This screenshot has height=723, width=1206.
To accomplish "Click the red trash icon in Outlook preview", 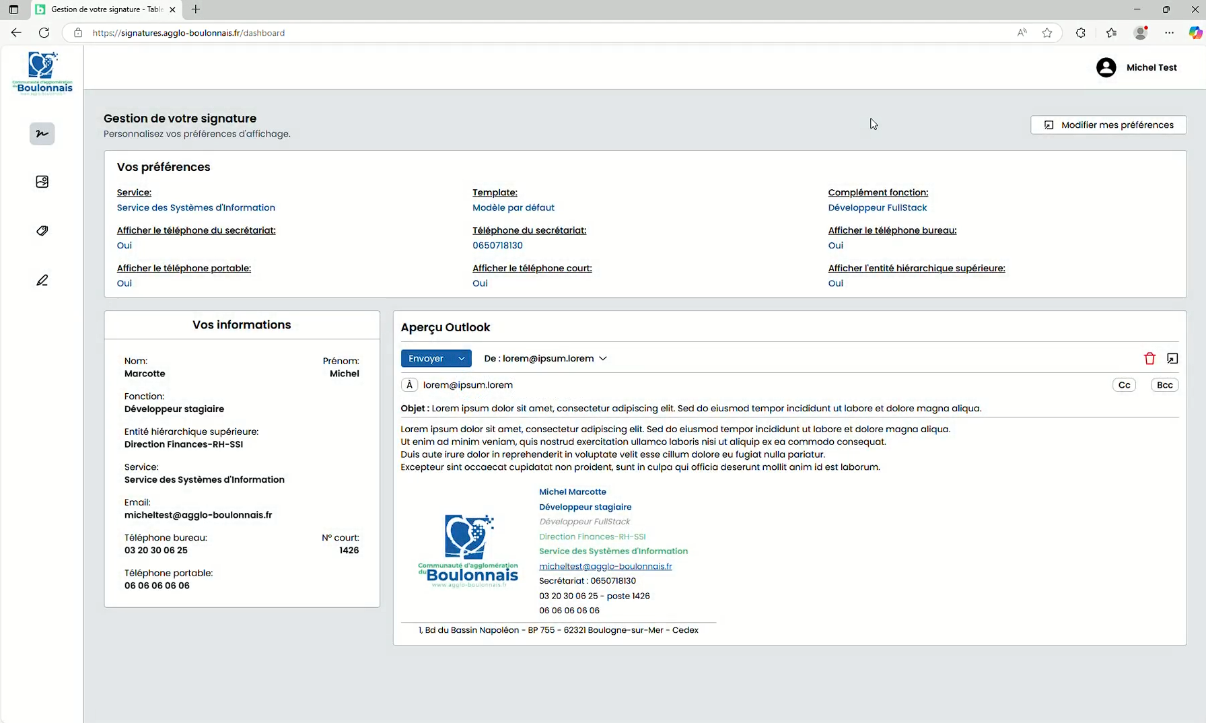I will (x=1149, y=359).
